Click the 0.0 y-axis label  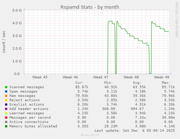pyautogui.click(x=17, y=74)
